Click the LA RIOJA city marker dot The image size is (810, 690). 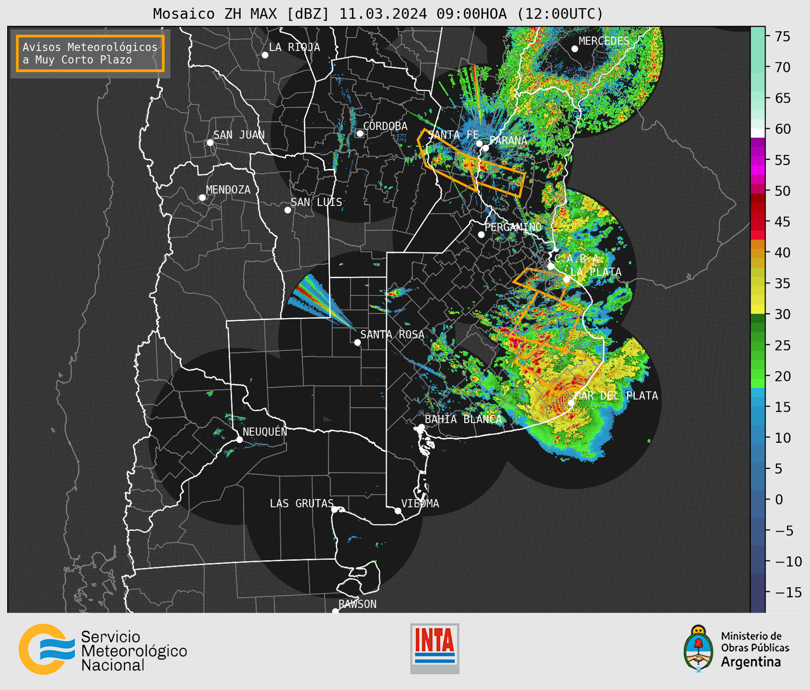pyautogui.click(x=265, y=55)
